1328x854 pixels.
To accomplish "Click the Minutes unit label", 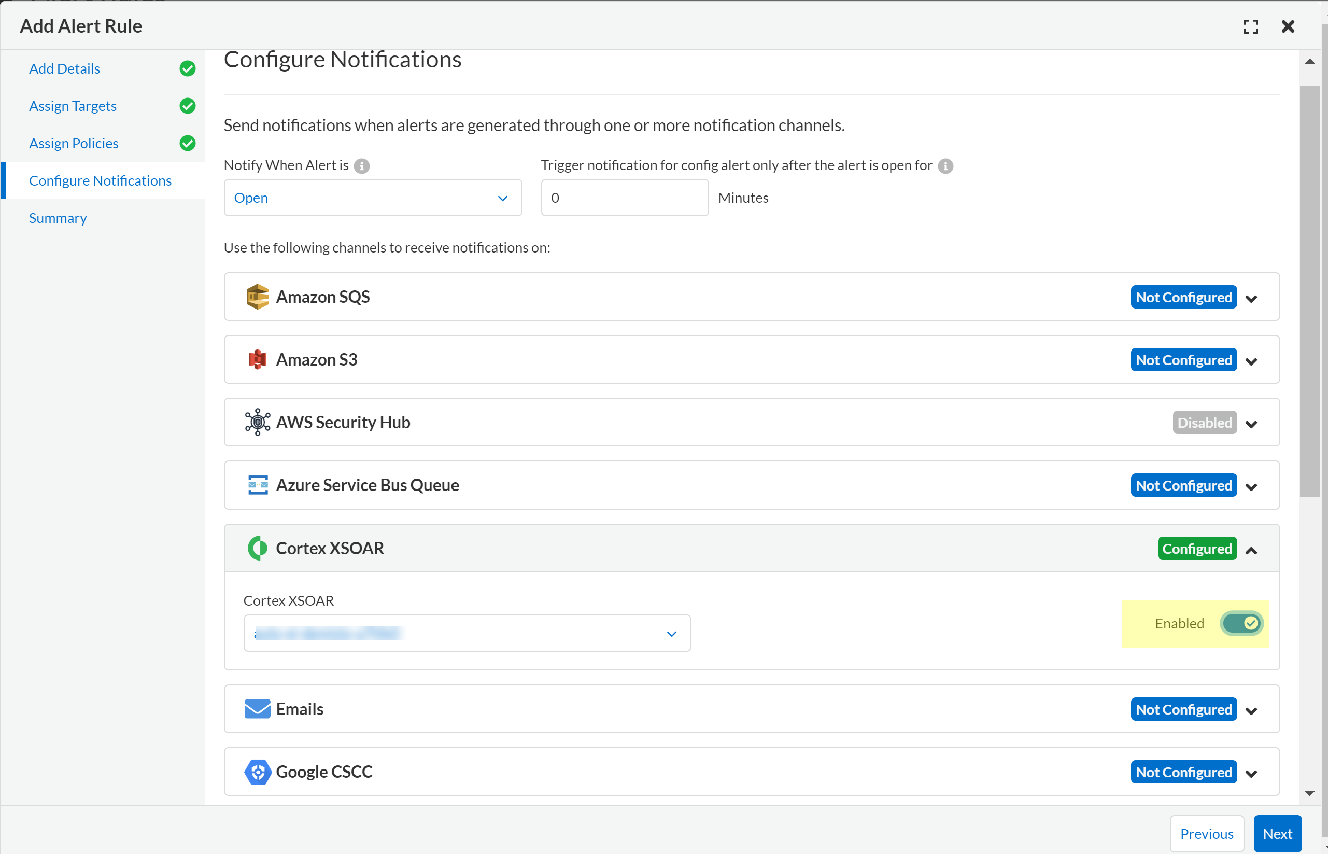I will 743,198.
